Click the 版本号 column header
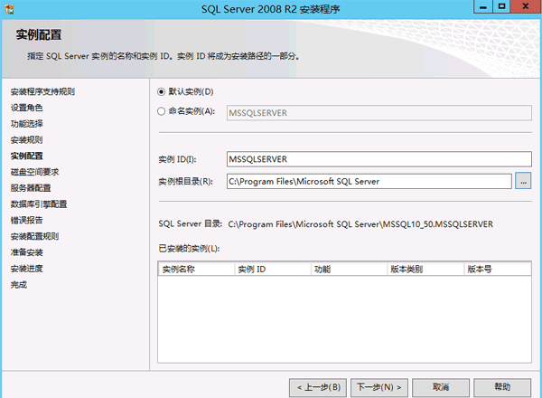542x398 pixels. point(497,269)
